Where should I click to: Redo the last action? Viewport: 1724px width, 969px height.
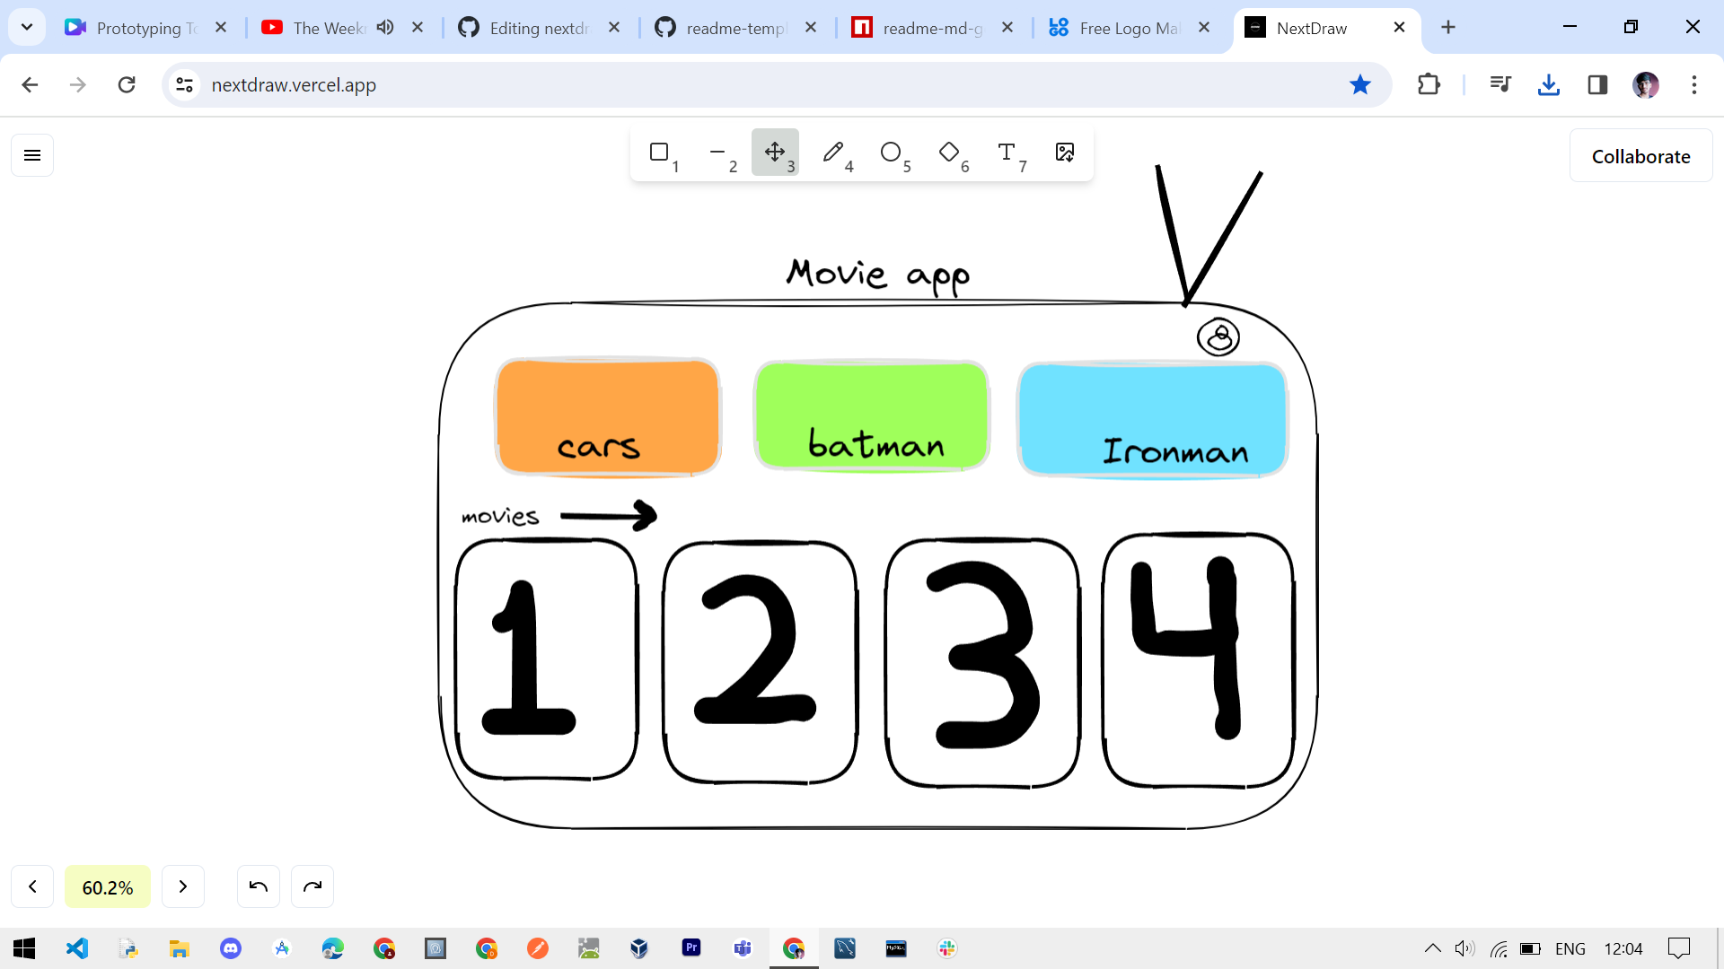(x=312, y=887)
